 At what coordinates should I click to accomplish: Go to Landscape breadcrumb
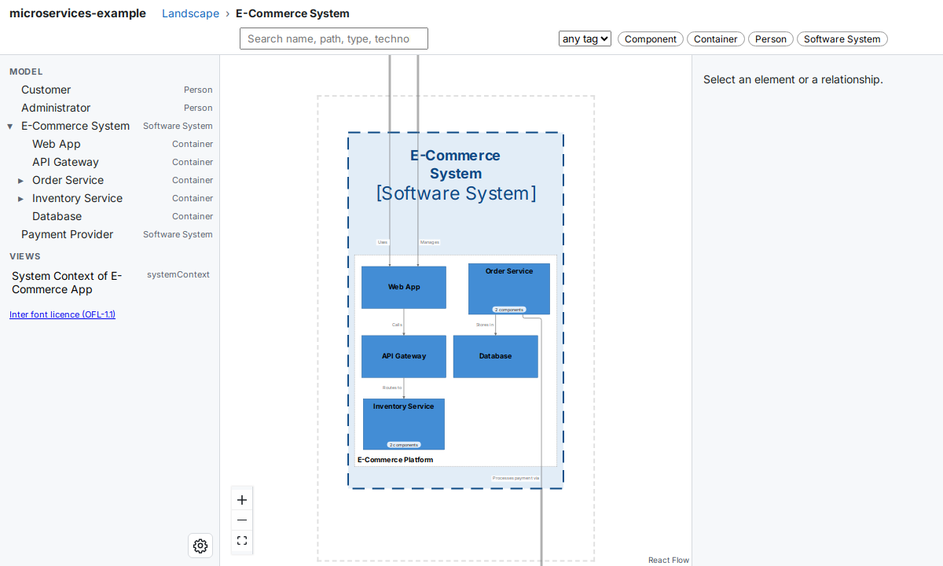click(190, 13)
